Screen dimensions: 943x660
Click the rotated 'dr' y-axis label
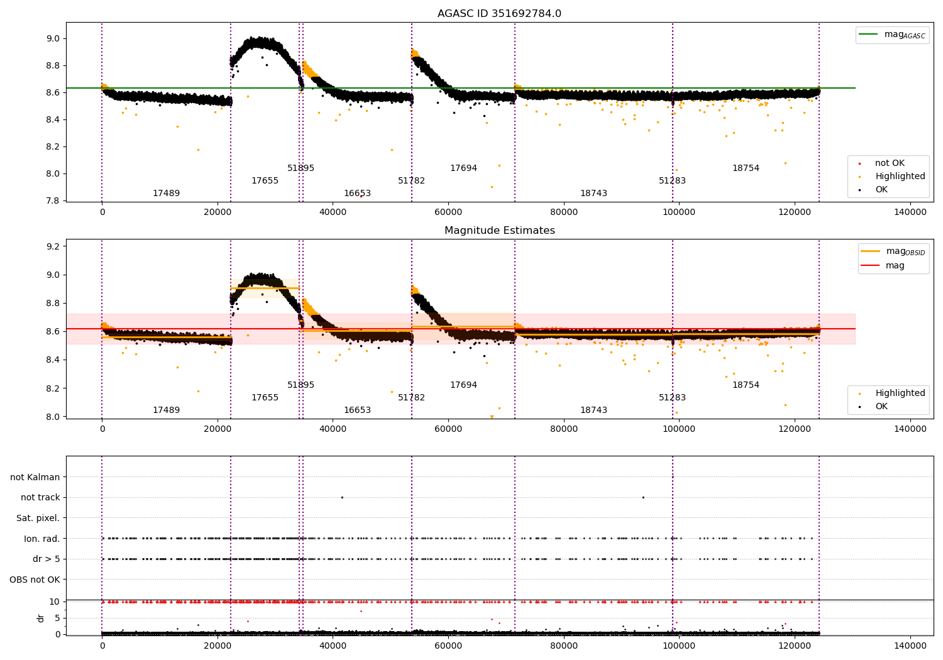pos(41,618)
